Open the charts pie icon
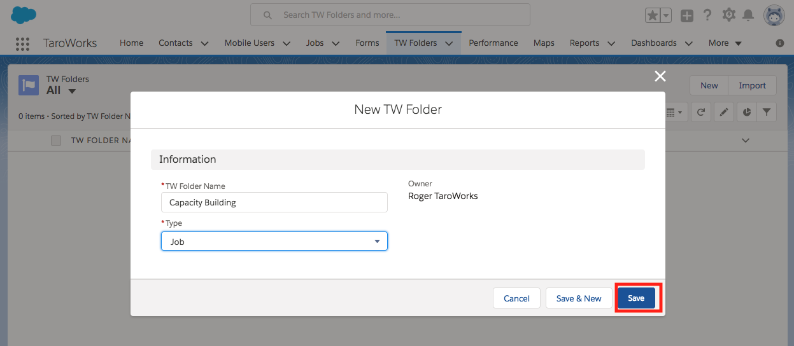Viewport: 794px width, 346px height. [747, 112]
